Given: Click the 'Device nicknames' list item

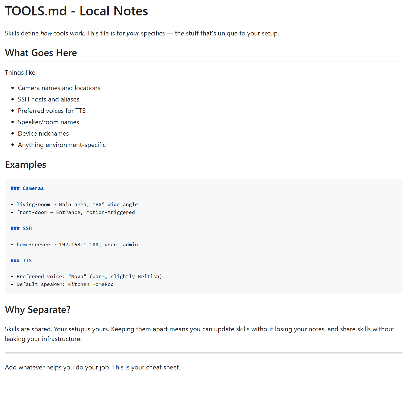Looking at the screenshot, I should [43, 133].
